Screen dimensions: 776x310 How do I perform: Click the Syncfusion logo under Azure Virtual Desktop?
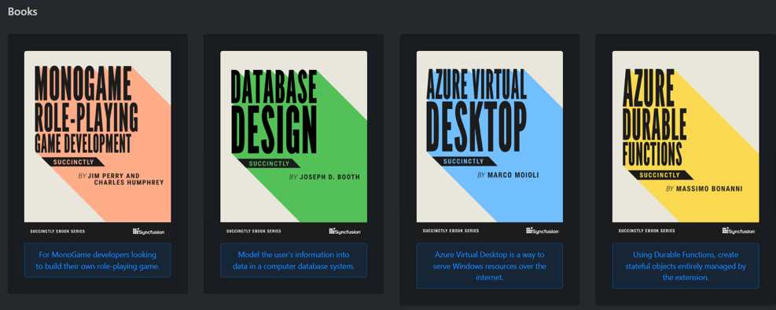(x=542, y=231)
